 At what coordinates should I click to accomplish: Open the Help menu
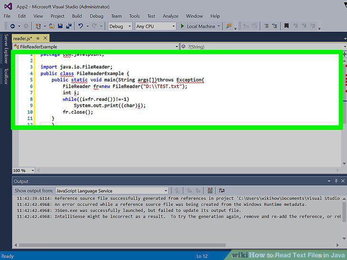point(215,16)
